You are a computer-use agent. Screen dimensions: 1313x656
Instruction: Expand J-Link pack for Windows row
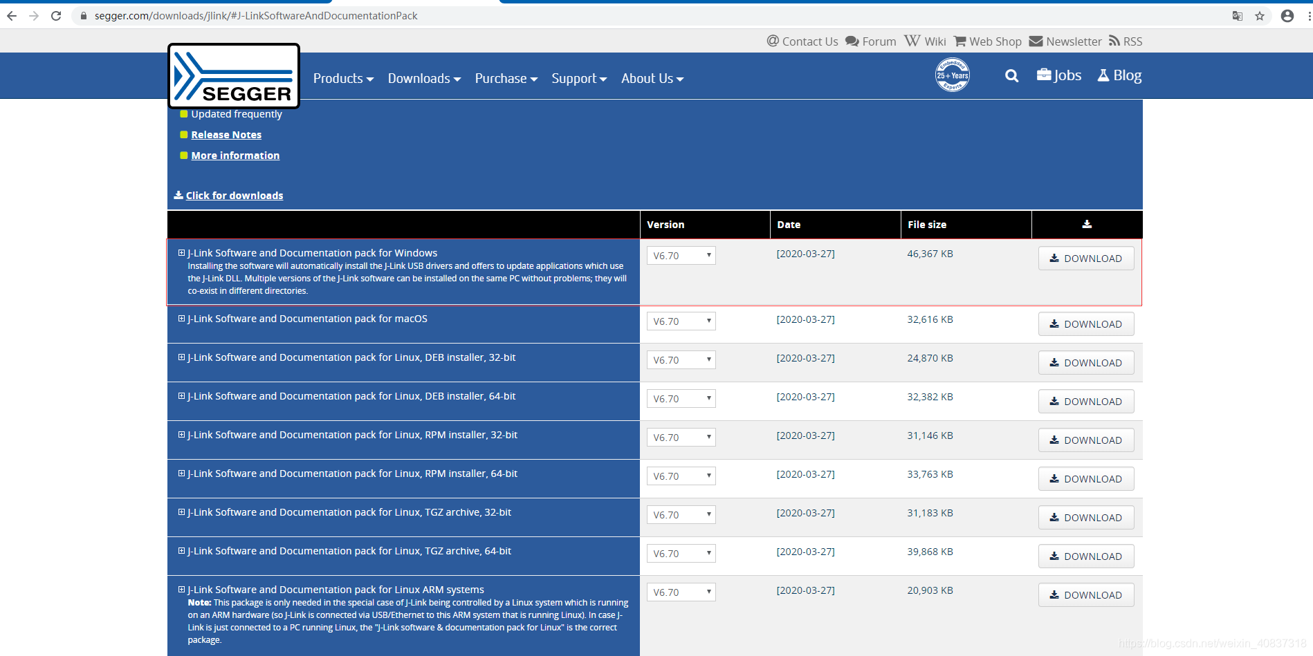click(x=181, y=253)
